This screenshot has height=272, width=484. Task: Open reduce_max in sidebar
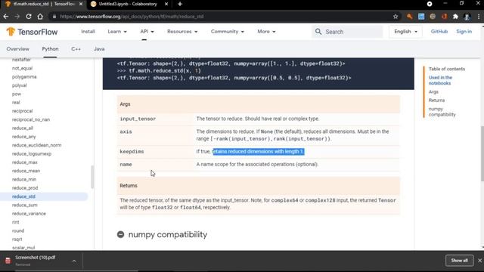coord(24,162)
